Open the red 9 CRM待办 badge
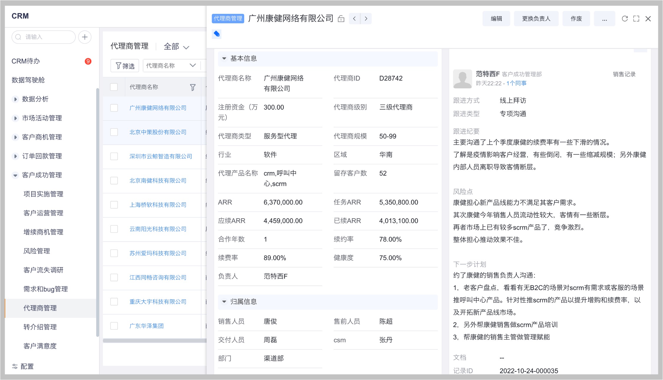 pos(88,61)
